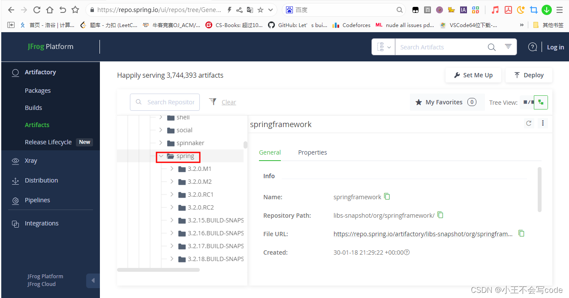Open the crop screenshot extension icon
Image resolution: width=569 pixels, height=298 pixels.
click(x=534, y=9)
